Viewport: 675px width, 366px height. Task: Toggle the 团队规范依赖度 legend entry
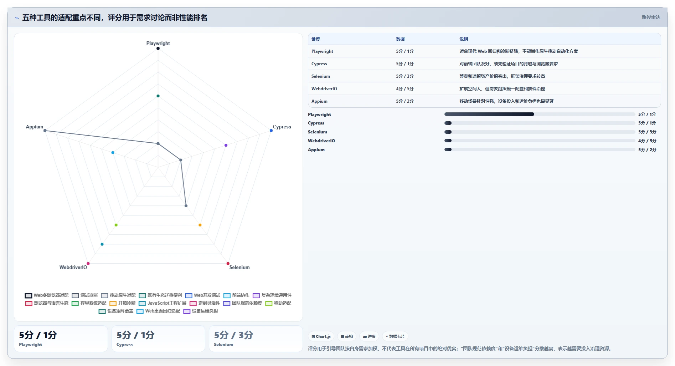click(x=242, y=303)
